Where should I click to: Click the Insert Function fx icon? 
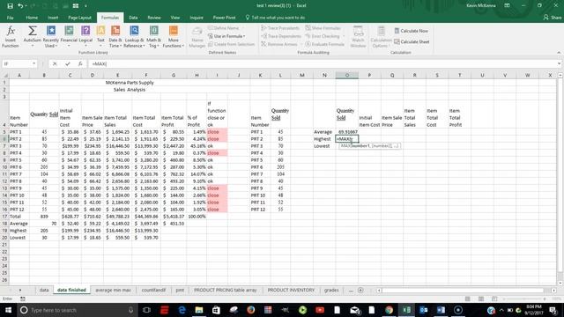pos(11,37)
